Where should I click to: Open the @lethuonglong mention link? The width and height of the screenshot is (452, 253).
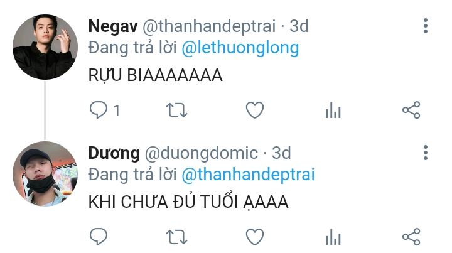(240, 48)
